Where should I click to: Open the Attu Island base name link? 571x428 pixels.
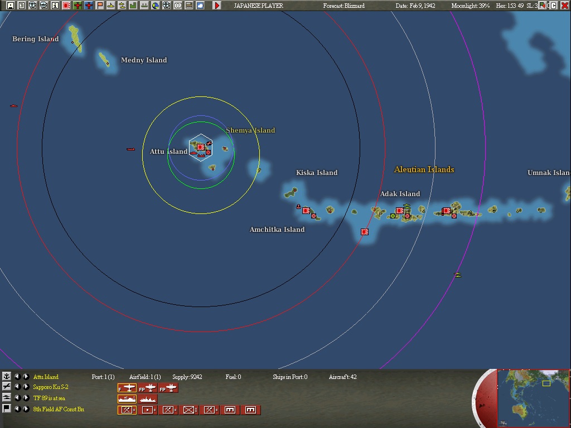pyautogui.click(x=45, y=376)
